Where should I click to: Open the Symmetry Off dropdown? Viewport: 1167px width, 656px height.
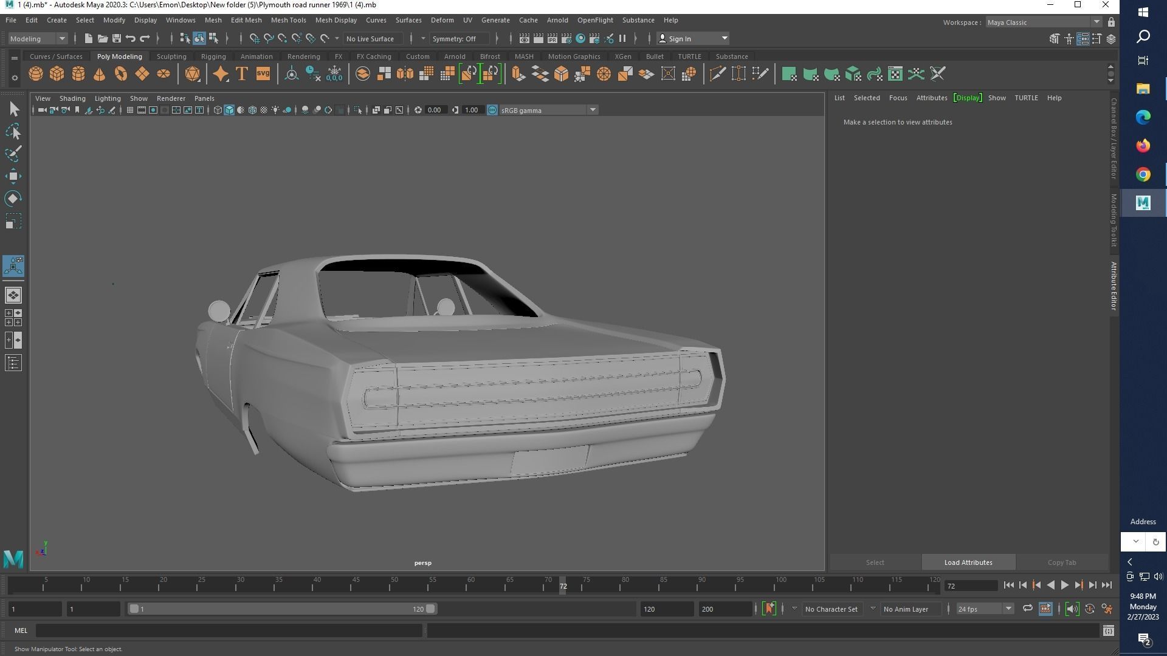[x=459, y=38]
